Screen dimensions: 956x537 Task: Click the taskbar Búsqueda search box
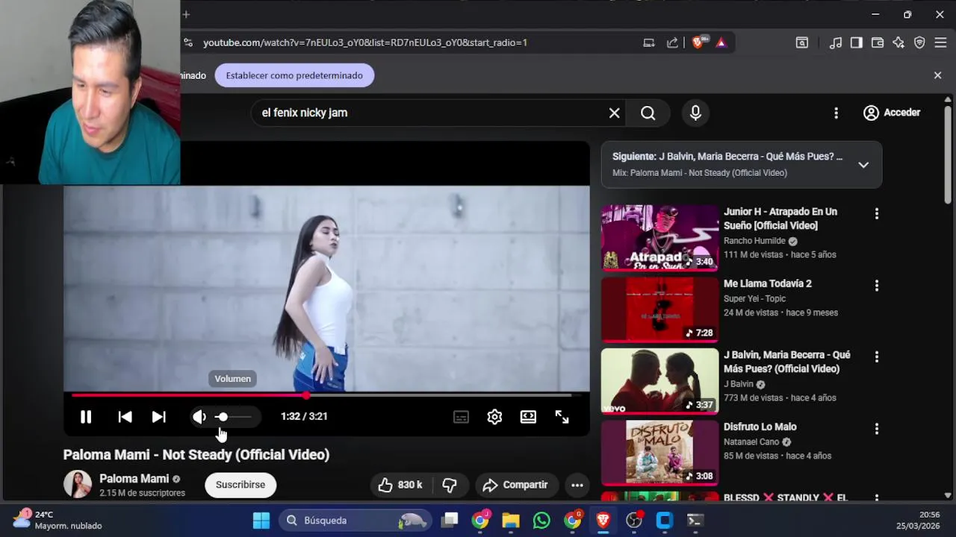(357, 521)
